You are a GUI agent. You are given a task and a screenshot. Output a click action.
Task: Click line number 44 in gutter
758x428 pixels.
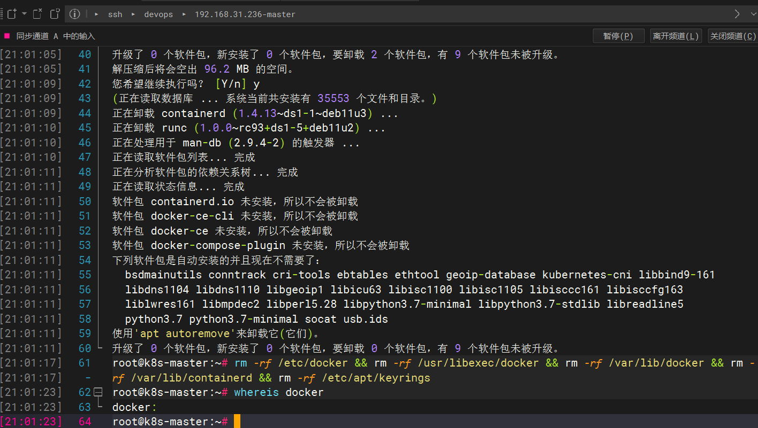85,113
